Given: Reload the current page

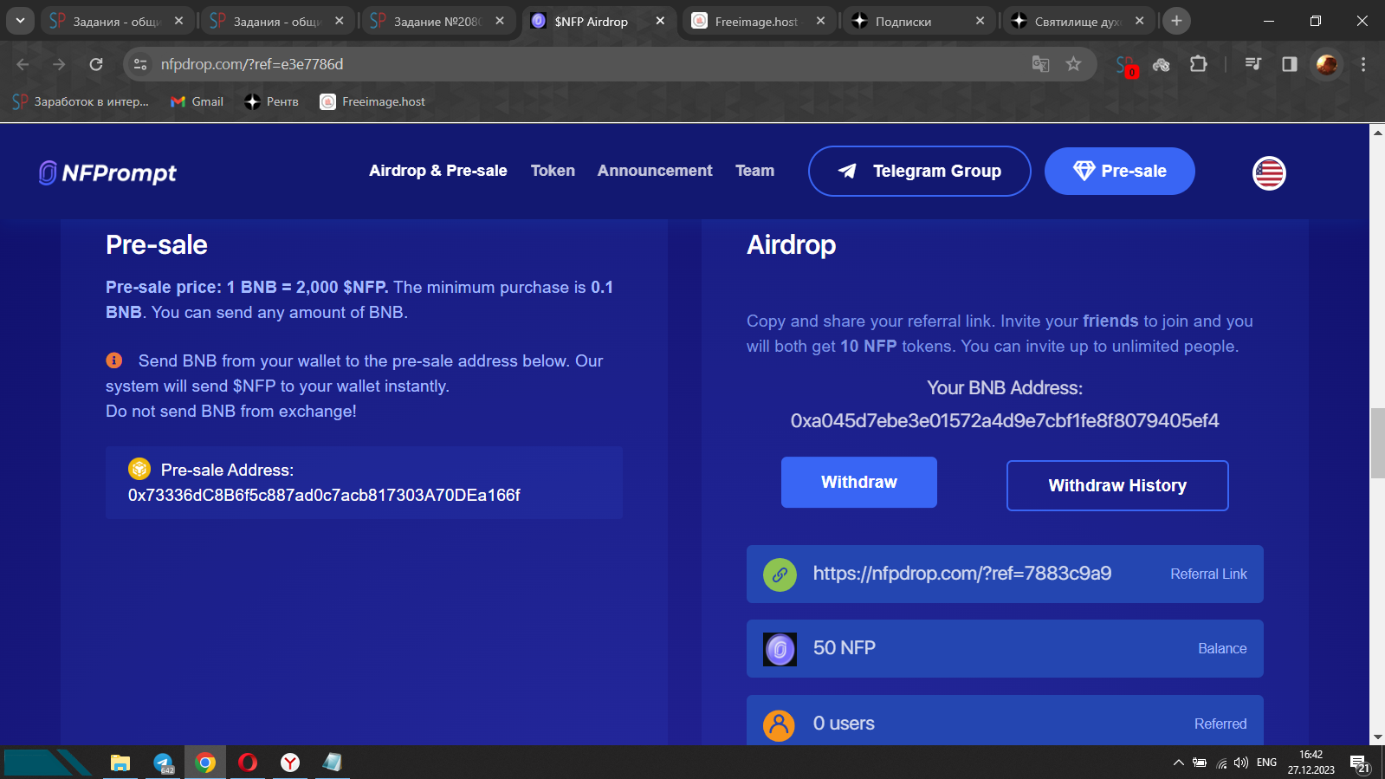Looking at the screenshot, I should click(x=96, y=64).
